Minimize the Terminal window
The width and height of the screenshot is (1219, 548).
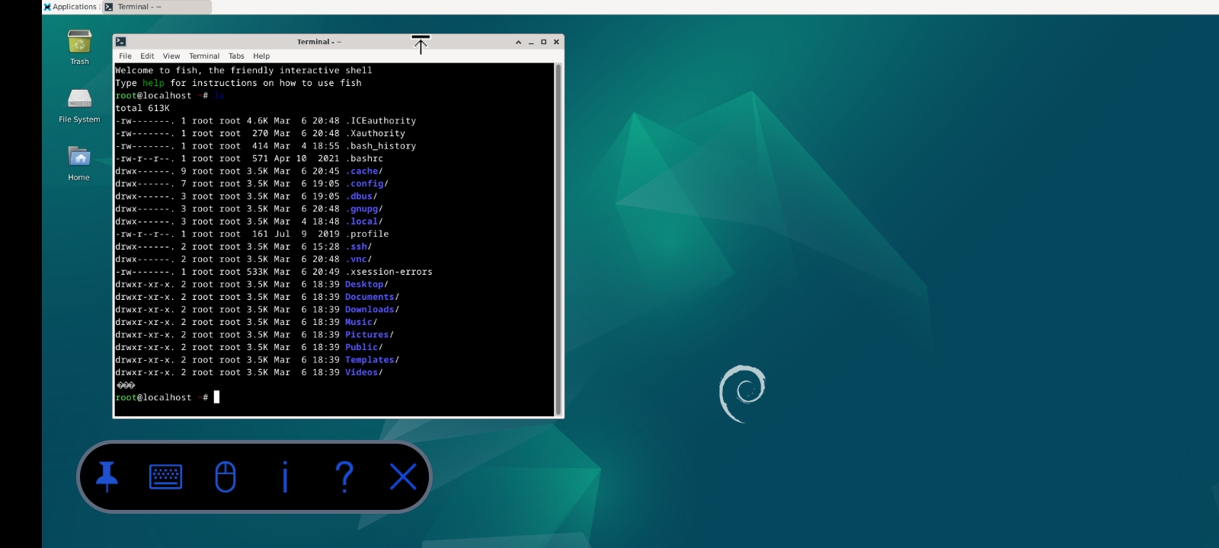(x=531, y=42)
